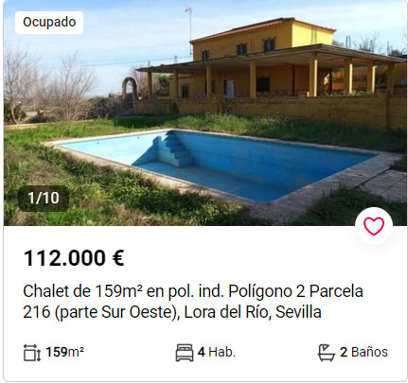Viewport: 408px width, 383px height.
Task: Click the Ocupado status badge
Action: coord(49,23)
